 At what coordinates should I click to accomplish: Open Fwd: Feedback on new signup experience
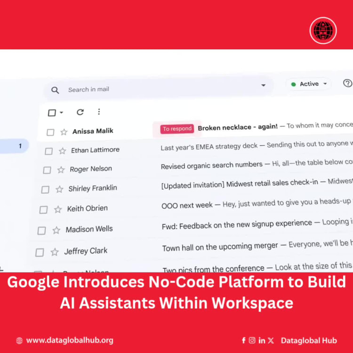(237, 225)
